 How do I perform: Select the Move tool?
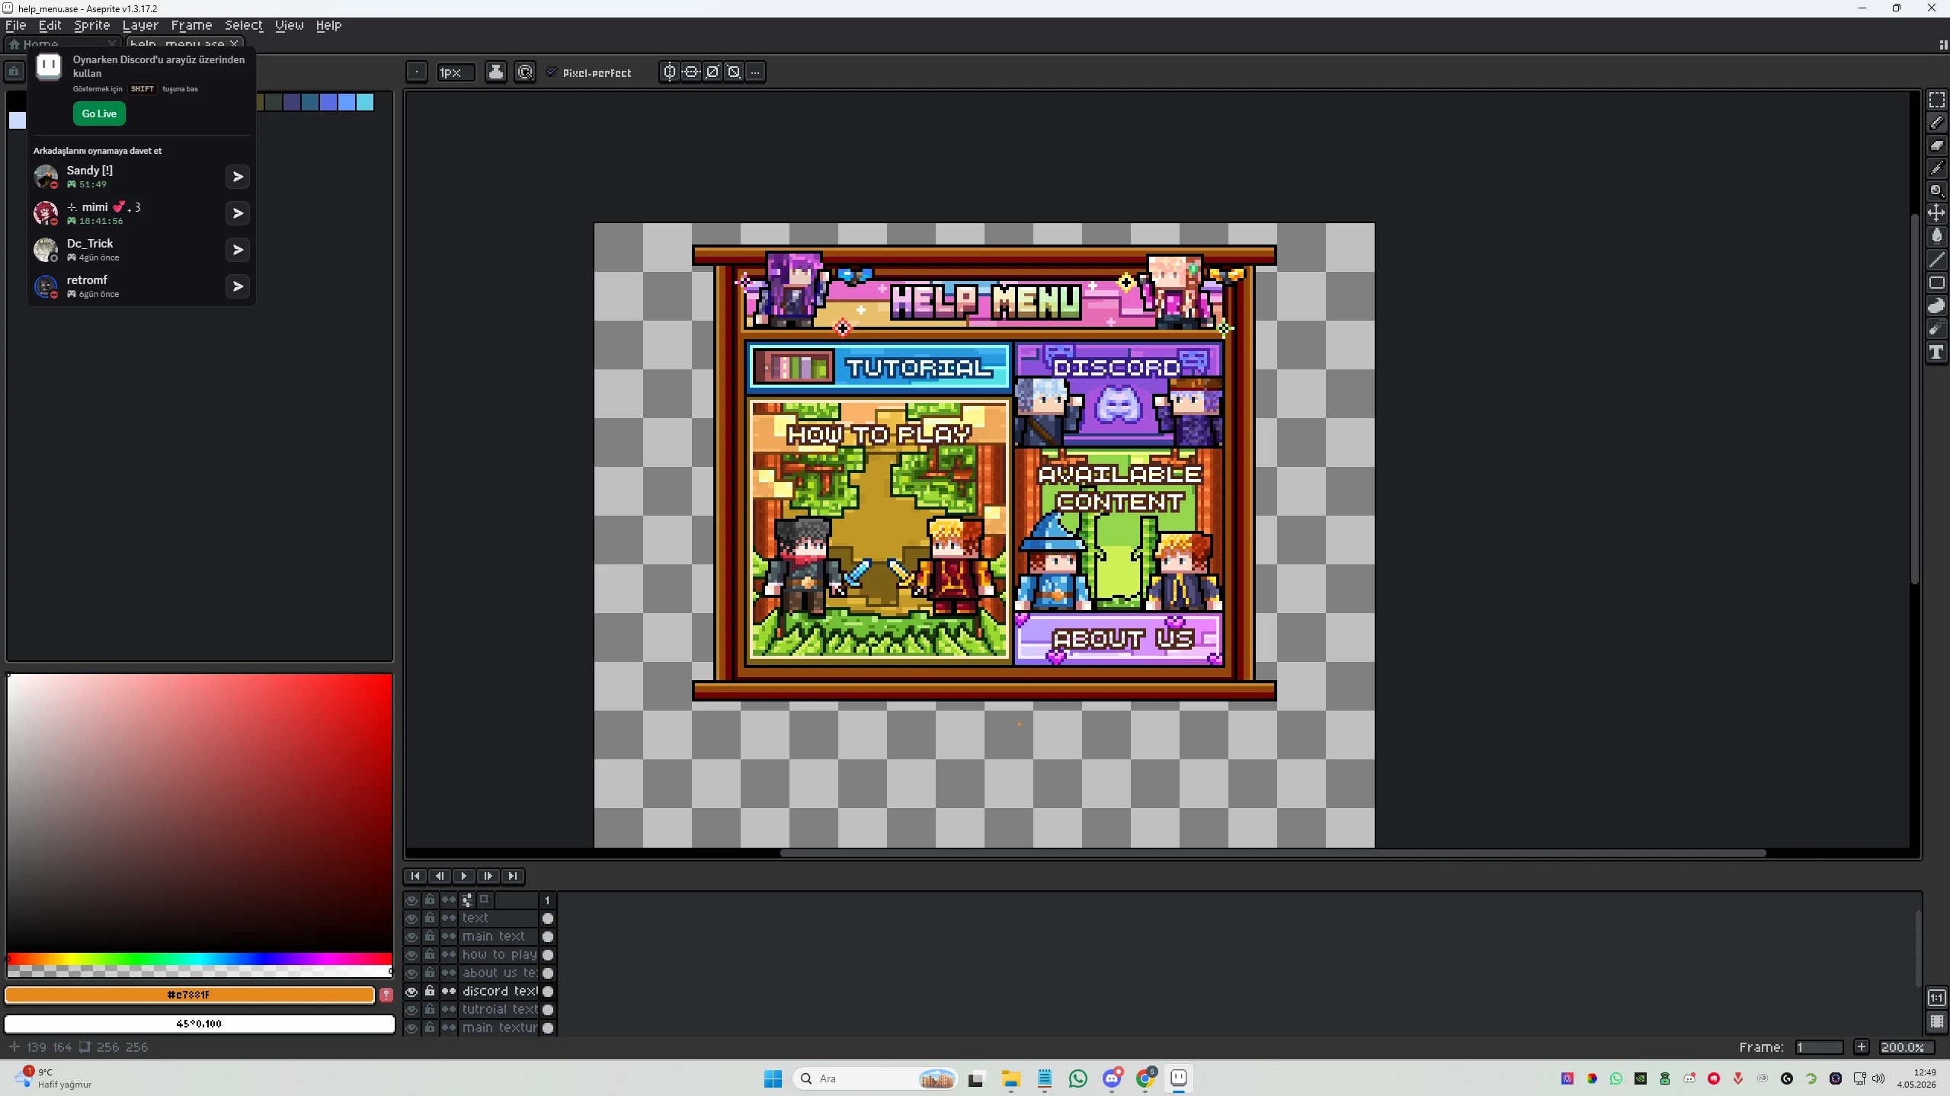[1936, 214]
